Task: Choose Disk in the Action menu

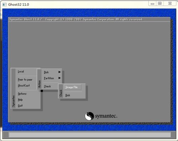Action: click(46, 72)
